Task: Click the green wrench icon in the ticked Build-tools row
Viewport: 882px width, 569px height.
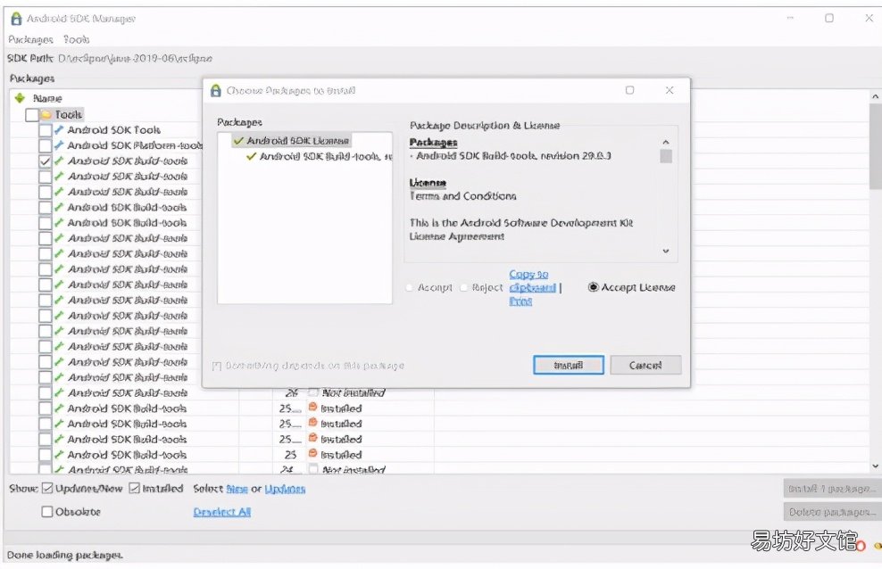Action: point(59,161)
